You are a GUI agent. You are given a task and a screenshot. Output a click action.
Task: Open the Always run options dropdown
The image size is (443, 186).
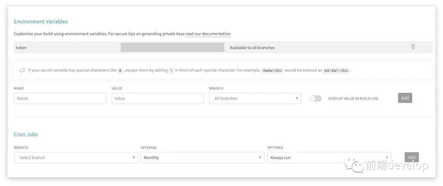329,158
